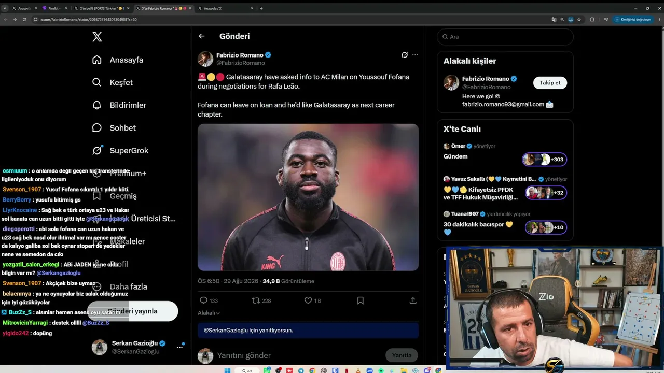Viewport: 664px width, 373px height.
Task: Open Anasayfa from the X sidebar
Action: [118, 60]
